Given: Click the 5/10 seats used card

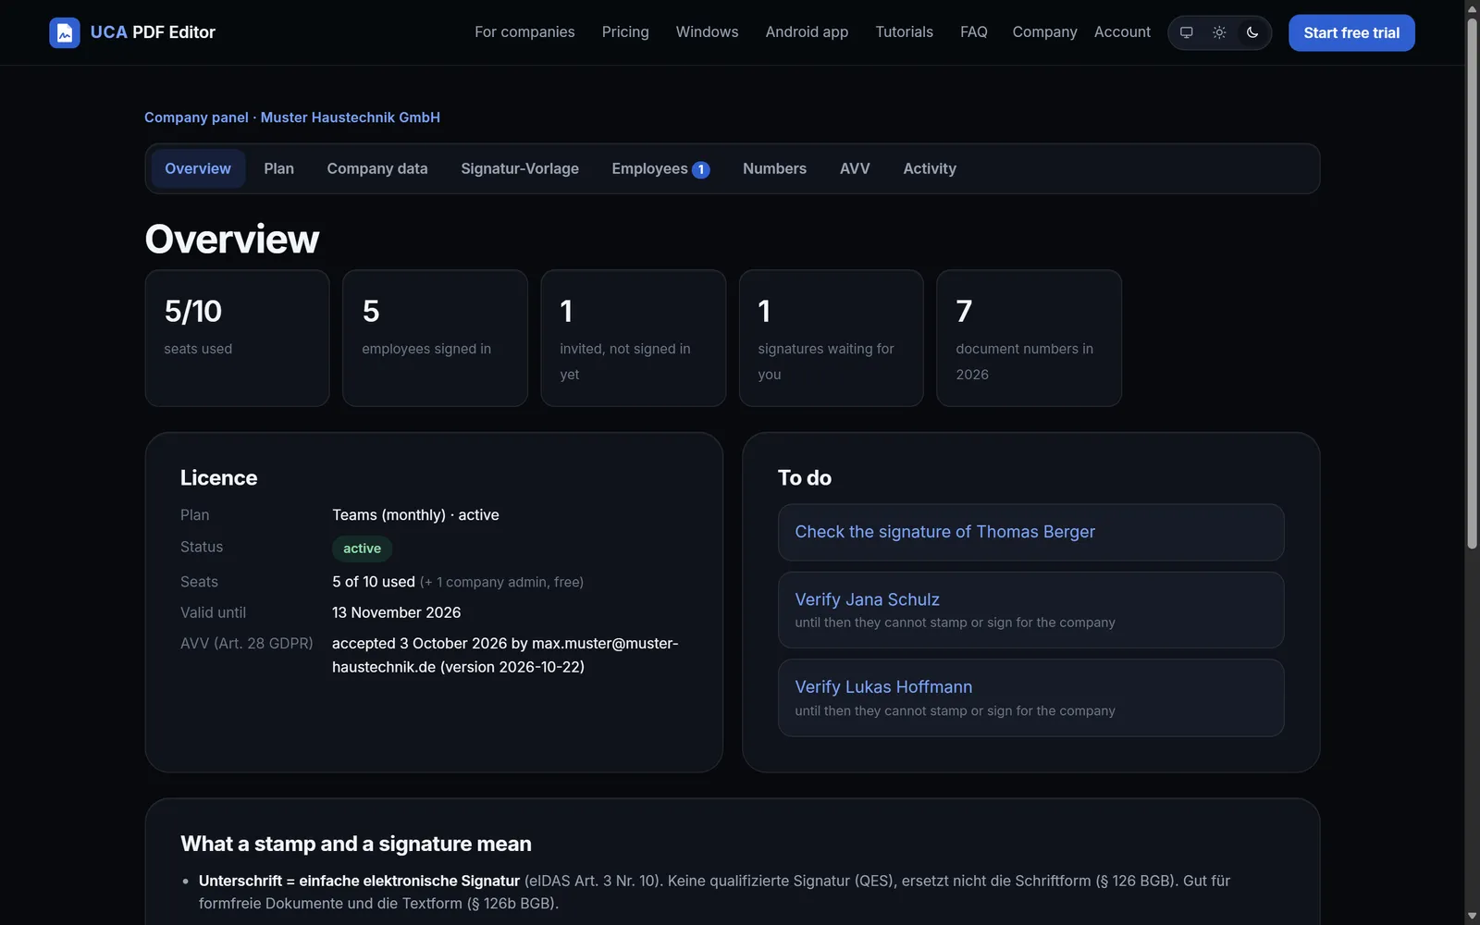Looking at the screenshot, I should coord(237,338).
